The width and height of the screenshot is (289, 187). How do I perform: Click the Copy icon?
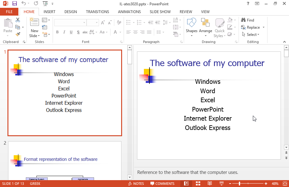pos(18,27)
